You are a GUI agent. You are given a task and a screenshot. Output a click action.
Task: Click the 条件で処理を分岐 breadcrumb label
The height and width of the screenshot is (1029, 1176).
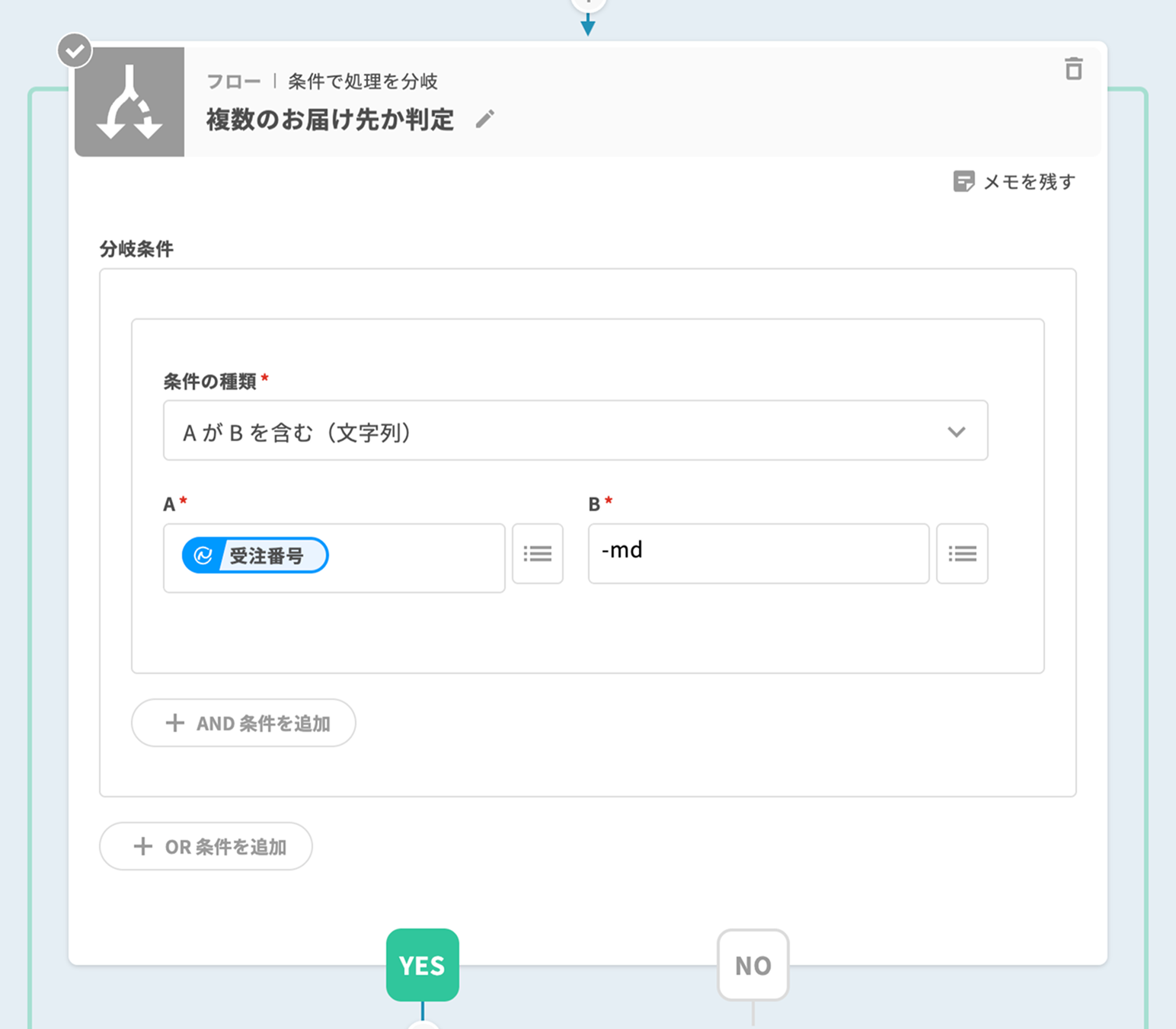pyautogui.click(x=363, y=81)
